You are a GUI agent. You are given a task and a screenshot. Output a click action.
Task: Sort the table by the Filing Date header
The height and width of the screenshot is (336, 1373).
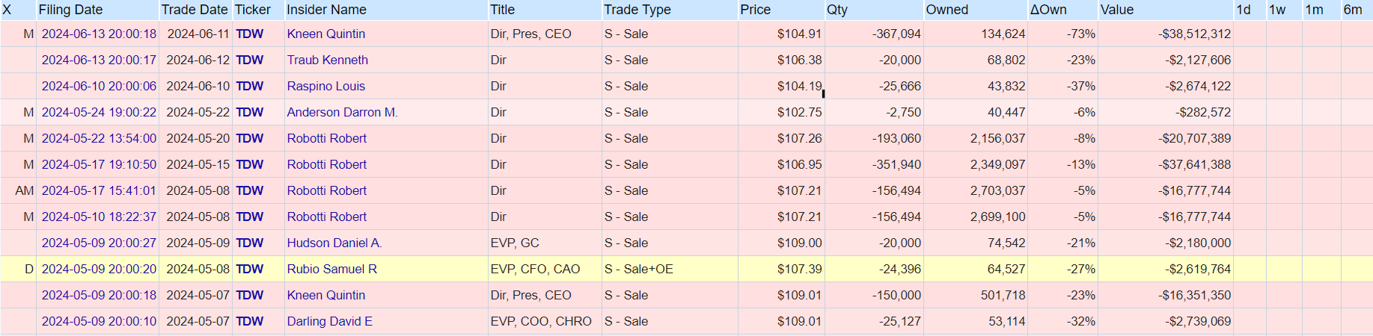point(70,10)
